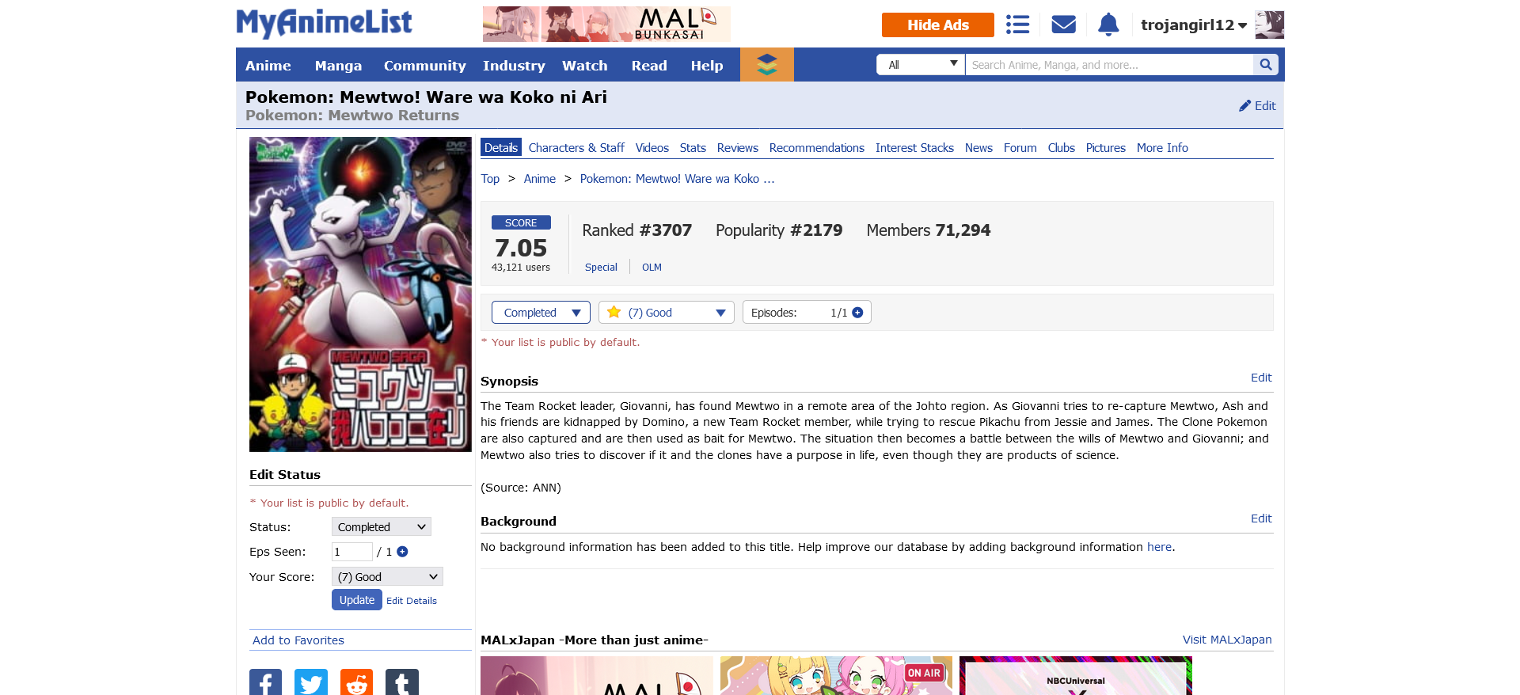Share on Tumblr icon
1520x695 pixels.
tap(402, 682)
